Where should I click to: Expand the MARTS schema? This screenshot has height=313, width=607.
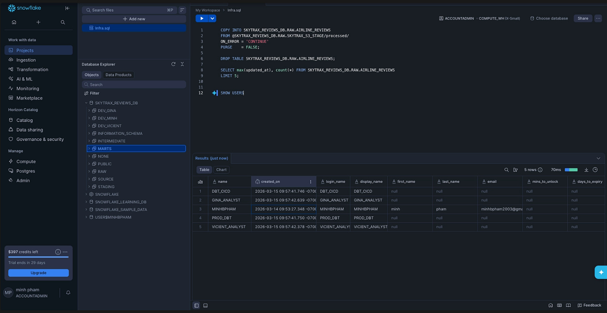click(89, 148)
